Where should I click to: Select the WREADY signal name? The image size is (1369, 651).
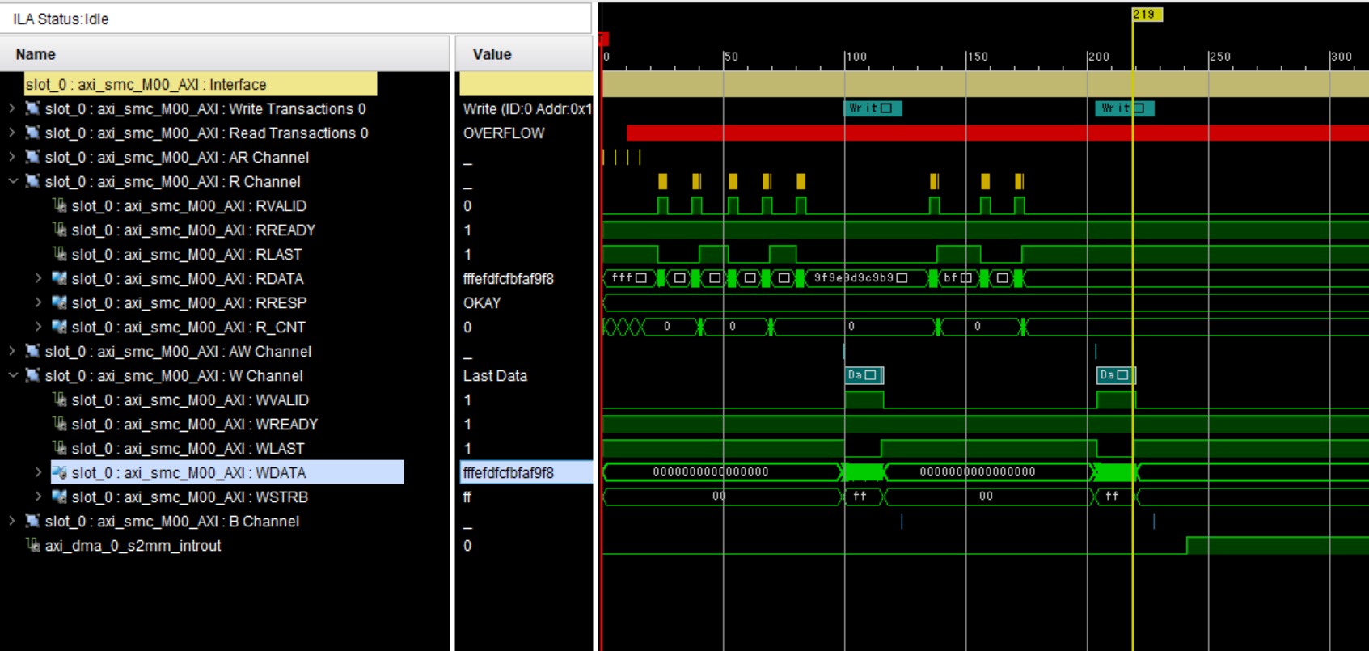click(195, 424)
